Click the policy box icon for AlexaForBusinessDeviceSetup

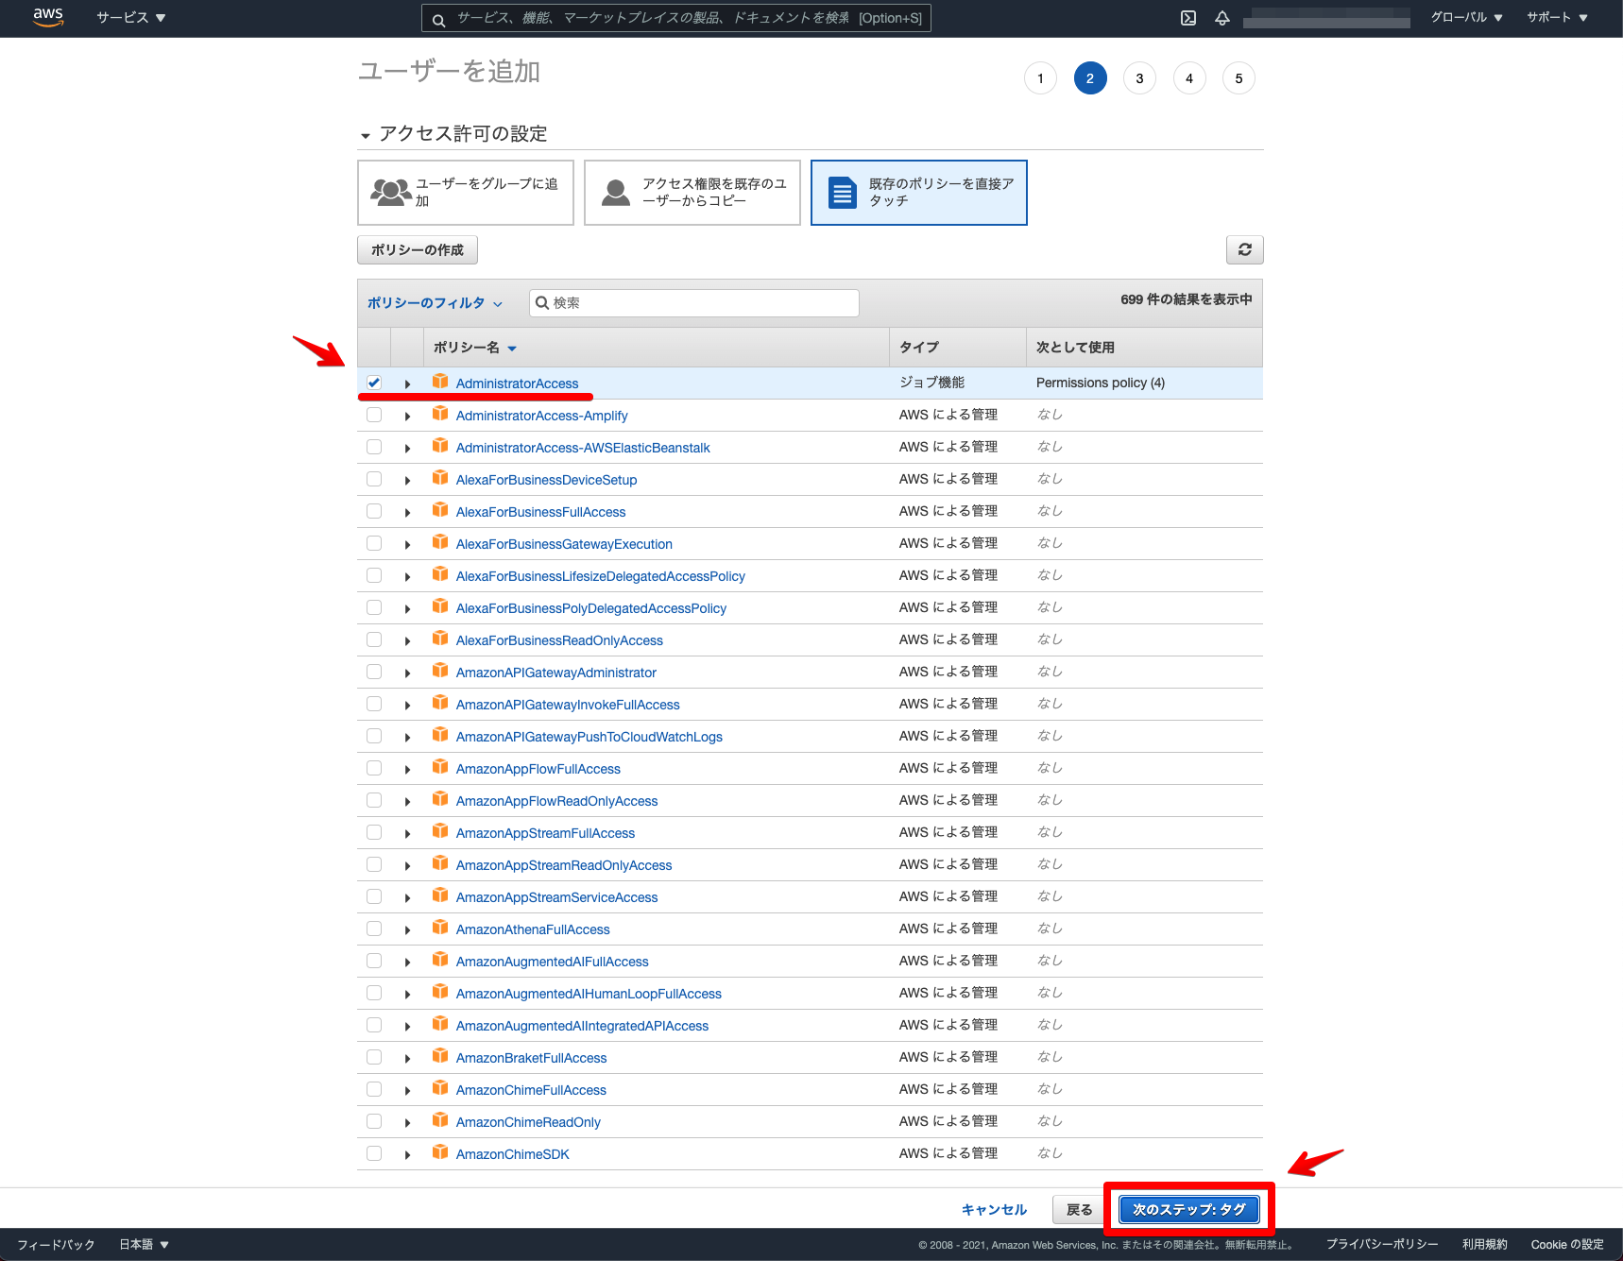[440, 478]
